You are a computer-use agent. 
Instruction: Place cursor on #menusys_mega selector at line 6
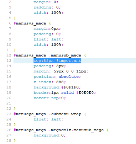pyautogui.click(x=30, y=23)
